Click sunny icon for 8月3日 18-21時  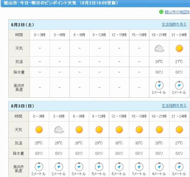coord(159,129)
